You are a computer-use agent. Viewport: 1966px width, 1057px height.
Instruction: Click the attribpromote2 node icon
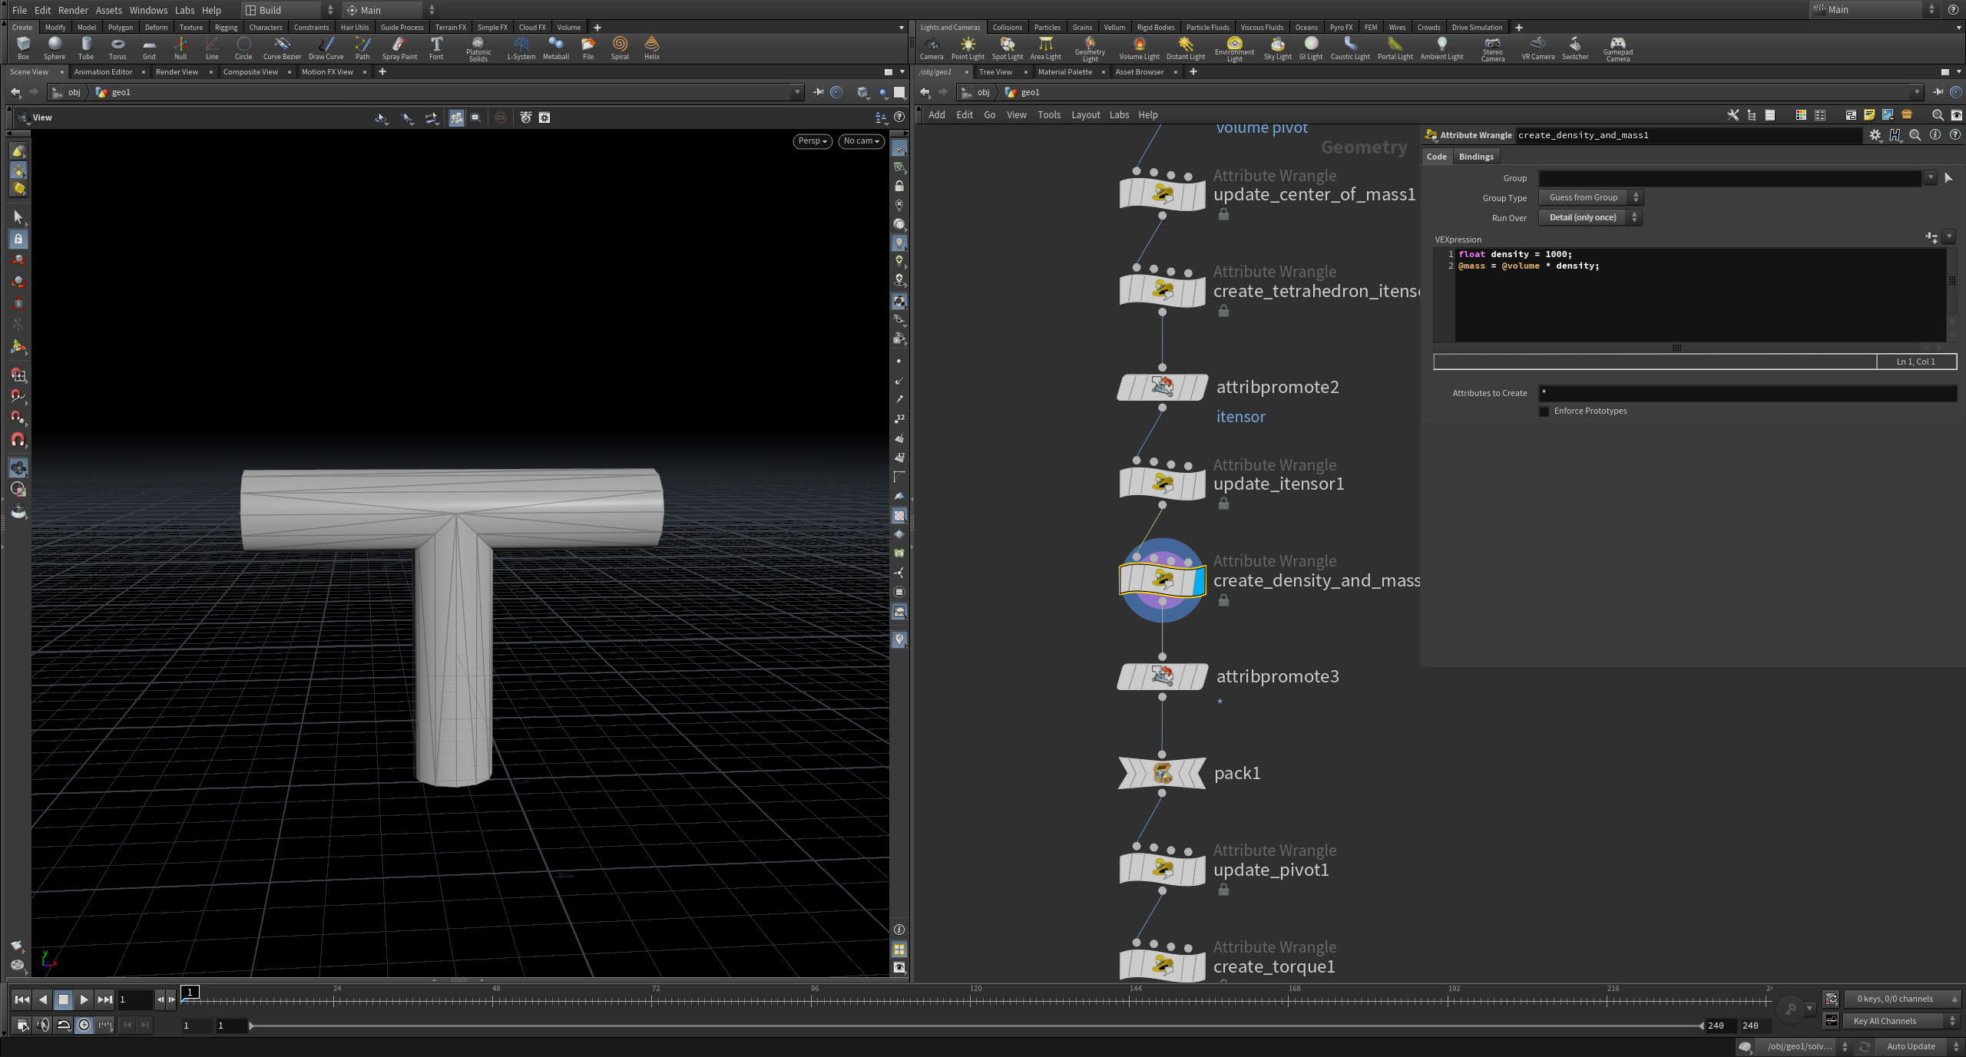click(1162, 387)
